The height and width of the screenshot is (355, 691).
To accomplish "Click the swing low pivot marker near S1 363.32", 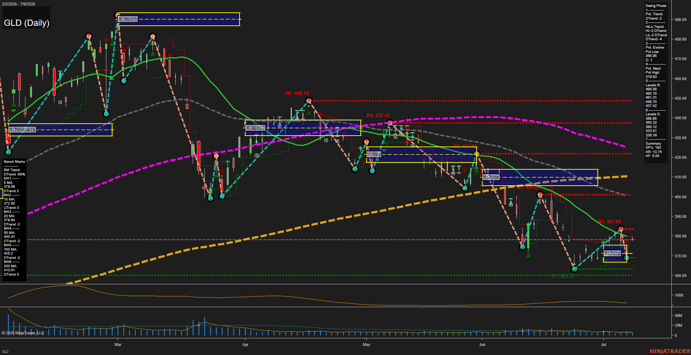I will [575, 269].
